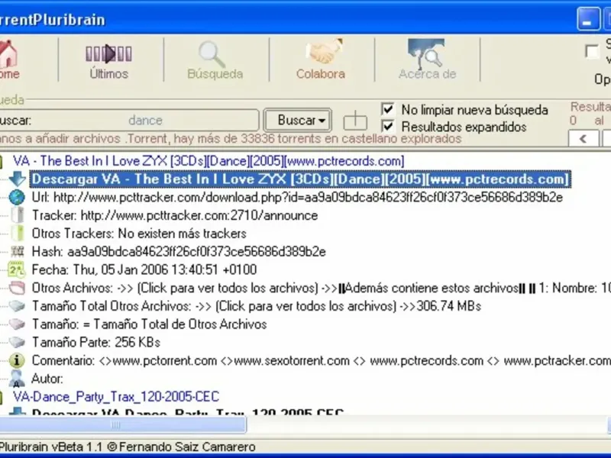This screenshot has width=611, height=458.
Task: Open the Últimos toolbar section
Action: click(x=108, y=60)
